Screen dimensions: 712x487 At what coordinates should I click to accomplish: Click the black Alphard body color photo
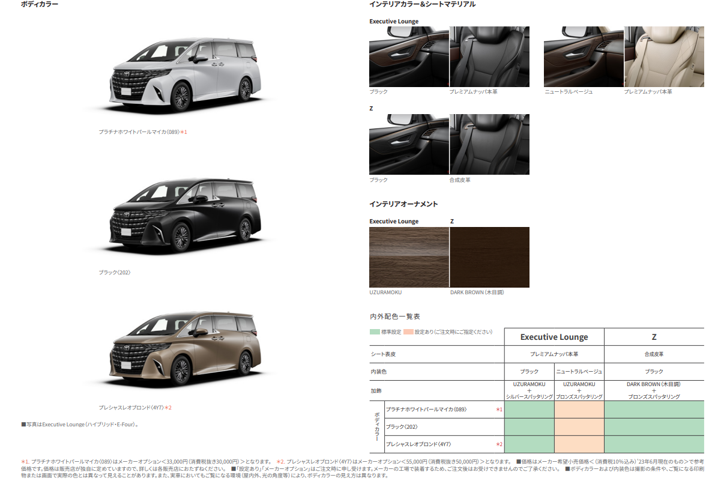(186, 216)
